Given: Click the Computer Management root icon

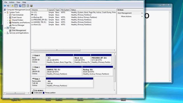Looking at the screenshot, I should coord(5,10).
